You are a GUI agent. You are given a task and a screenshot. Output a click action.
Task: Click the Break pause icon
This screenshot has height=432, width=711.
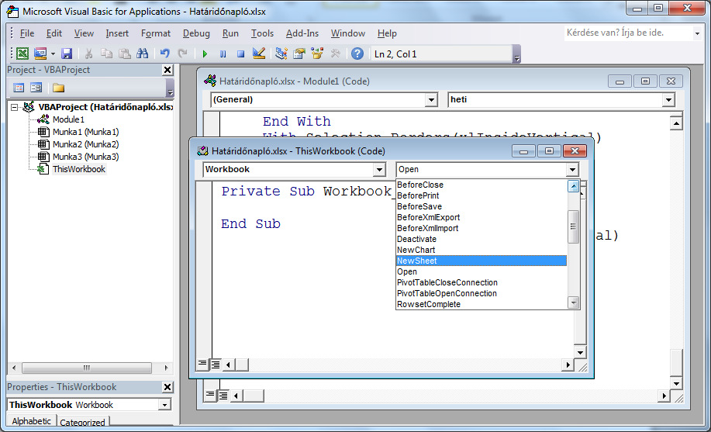[223, 54]
